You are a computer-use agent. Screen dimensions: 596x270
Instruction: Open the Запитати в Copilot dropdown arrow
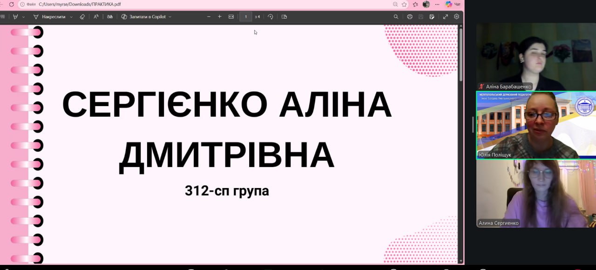point(170,17)
